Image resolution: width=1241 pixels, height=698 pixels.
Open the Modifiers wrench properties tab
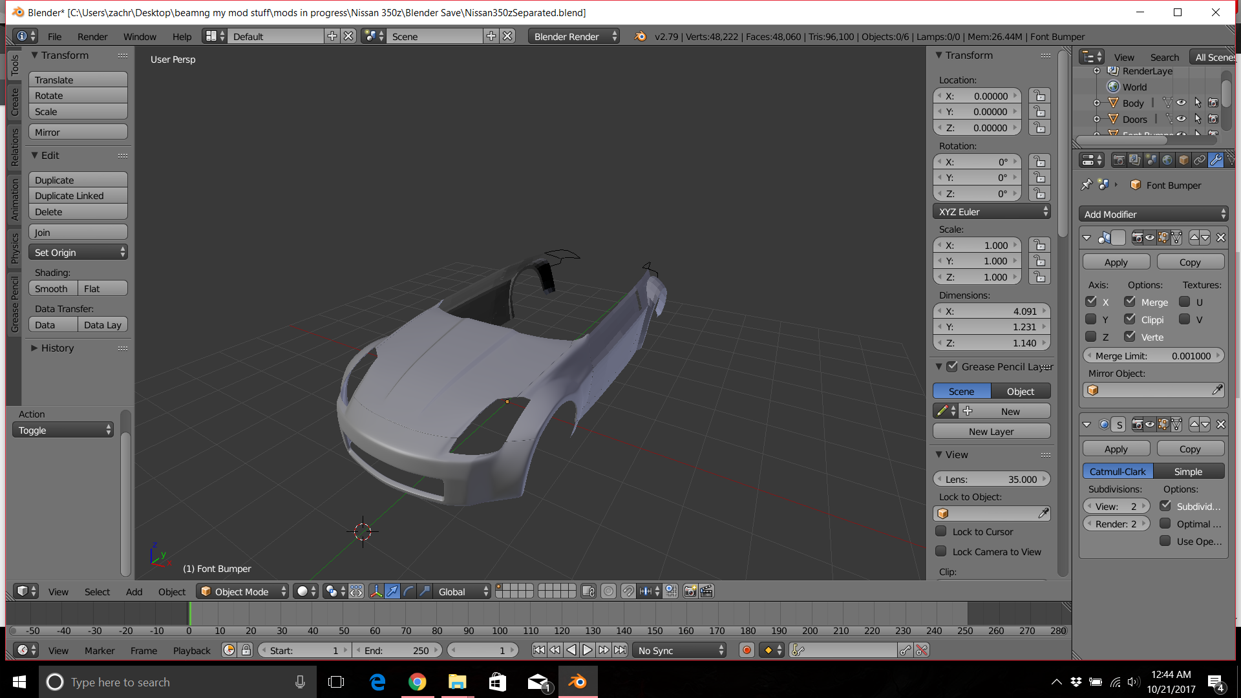pyautogui.click(x=1216, y=160)
